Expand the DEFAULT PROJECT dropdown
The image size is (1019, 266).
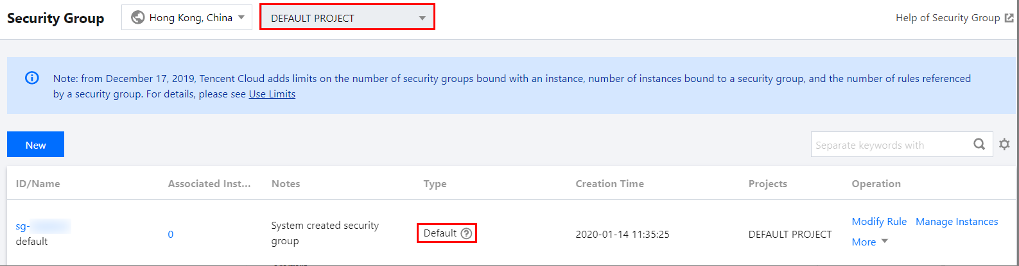click(x=347, y=18)
